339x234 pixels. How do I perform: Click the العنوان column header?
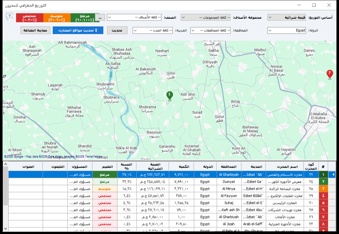(x=25, y=167)
